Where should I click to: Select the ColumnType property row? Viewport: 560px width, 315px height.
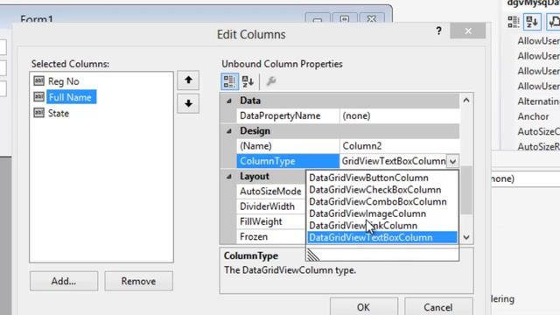click(x=288, y=161)
